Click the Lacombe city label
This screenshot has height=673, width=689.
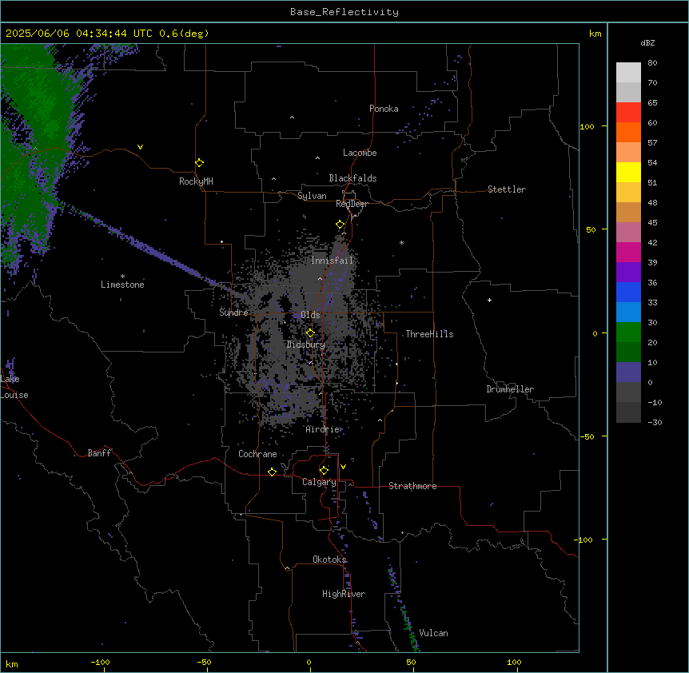click(360, 153)
